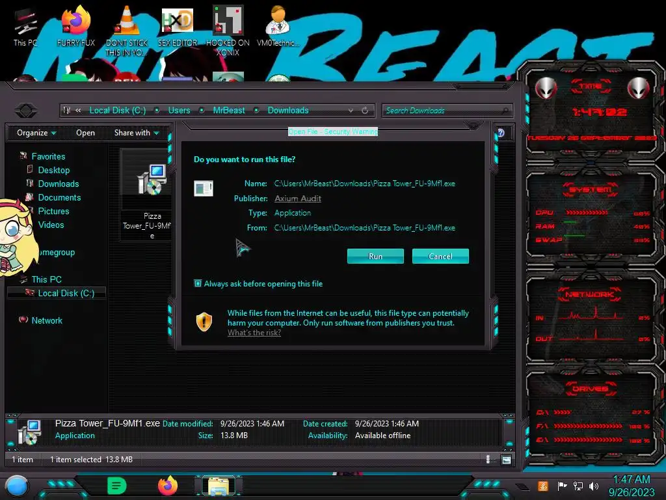Click the shield warning icon in dialog
Image resolution: width=666 pixels, height=500 pixels.
[204, 322]
